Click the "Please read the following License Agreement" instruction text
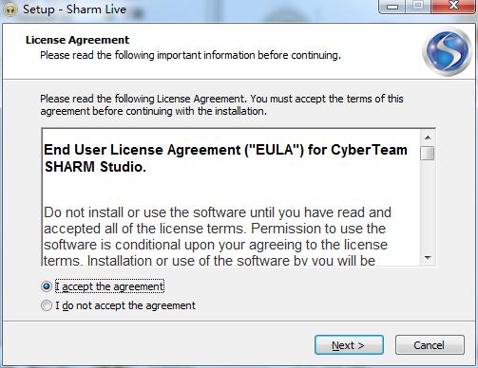This screenshot has height=368, width=478. (x=221, y=104)
